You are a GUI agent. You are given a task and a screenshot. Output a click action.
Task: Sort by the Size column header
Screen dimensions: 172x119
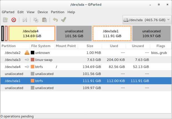coord(90,46)
